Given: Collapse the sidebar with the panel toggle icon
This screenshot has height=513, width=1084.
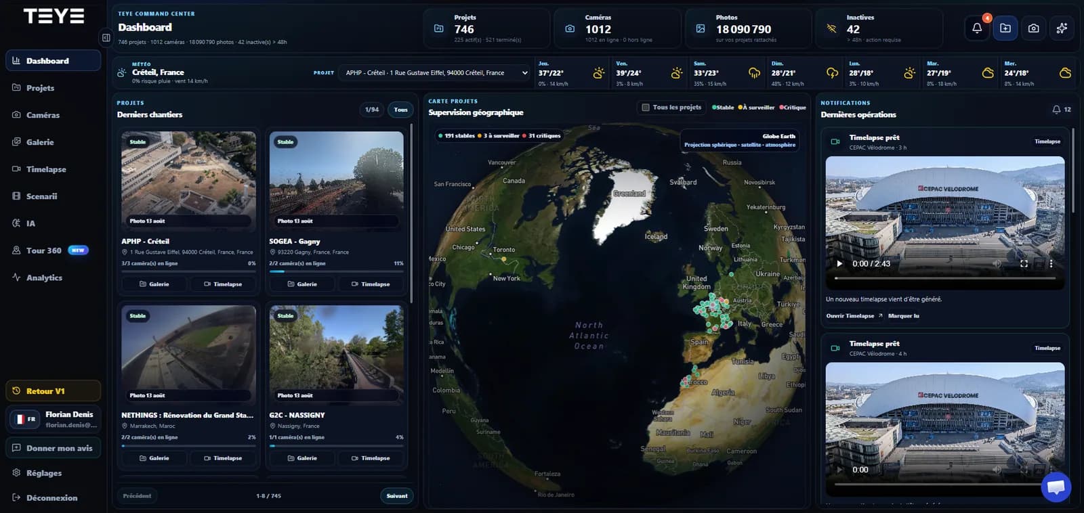Looking at the screenshot, I should click(106, 38).
